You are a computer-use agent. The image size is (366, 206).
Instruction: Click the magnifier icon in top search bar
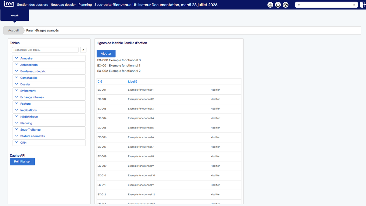[299, 5]
